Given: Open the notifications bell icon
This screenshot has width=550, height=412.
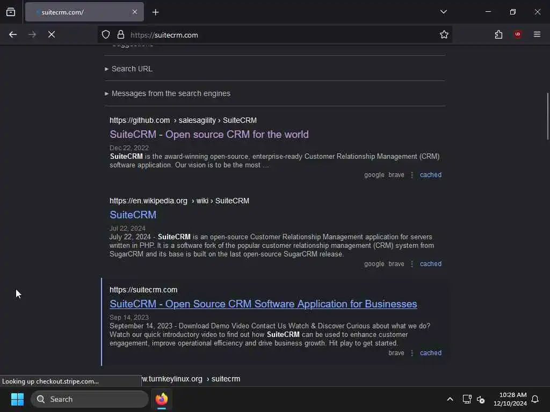Looking at the screenshot, I should [x=535, y=399].
